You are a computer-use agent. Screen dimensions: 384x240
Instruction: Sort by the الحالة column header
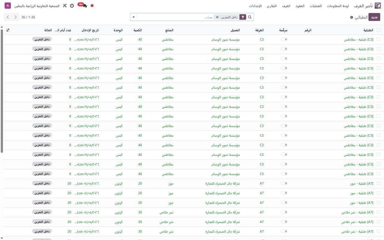point(48,30)
